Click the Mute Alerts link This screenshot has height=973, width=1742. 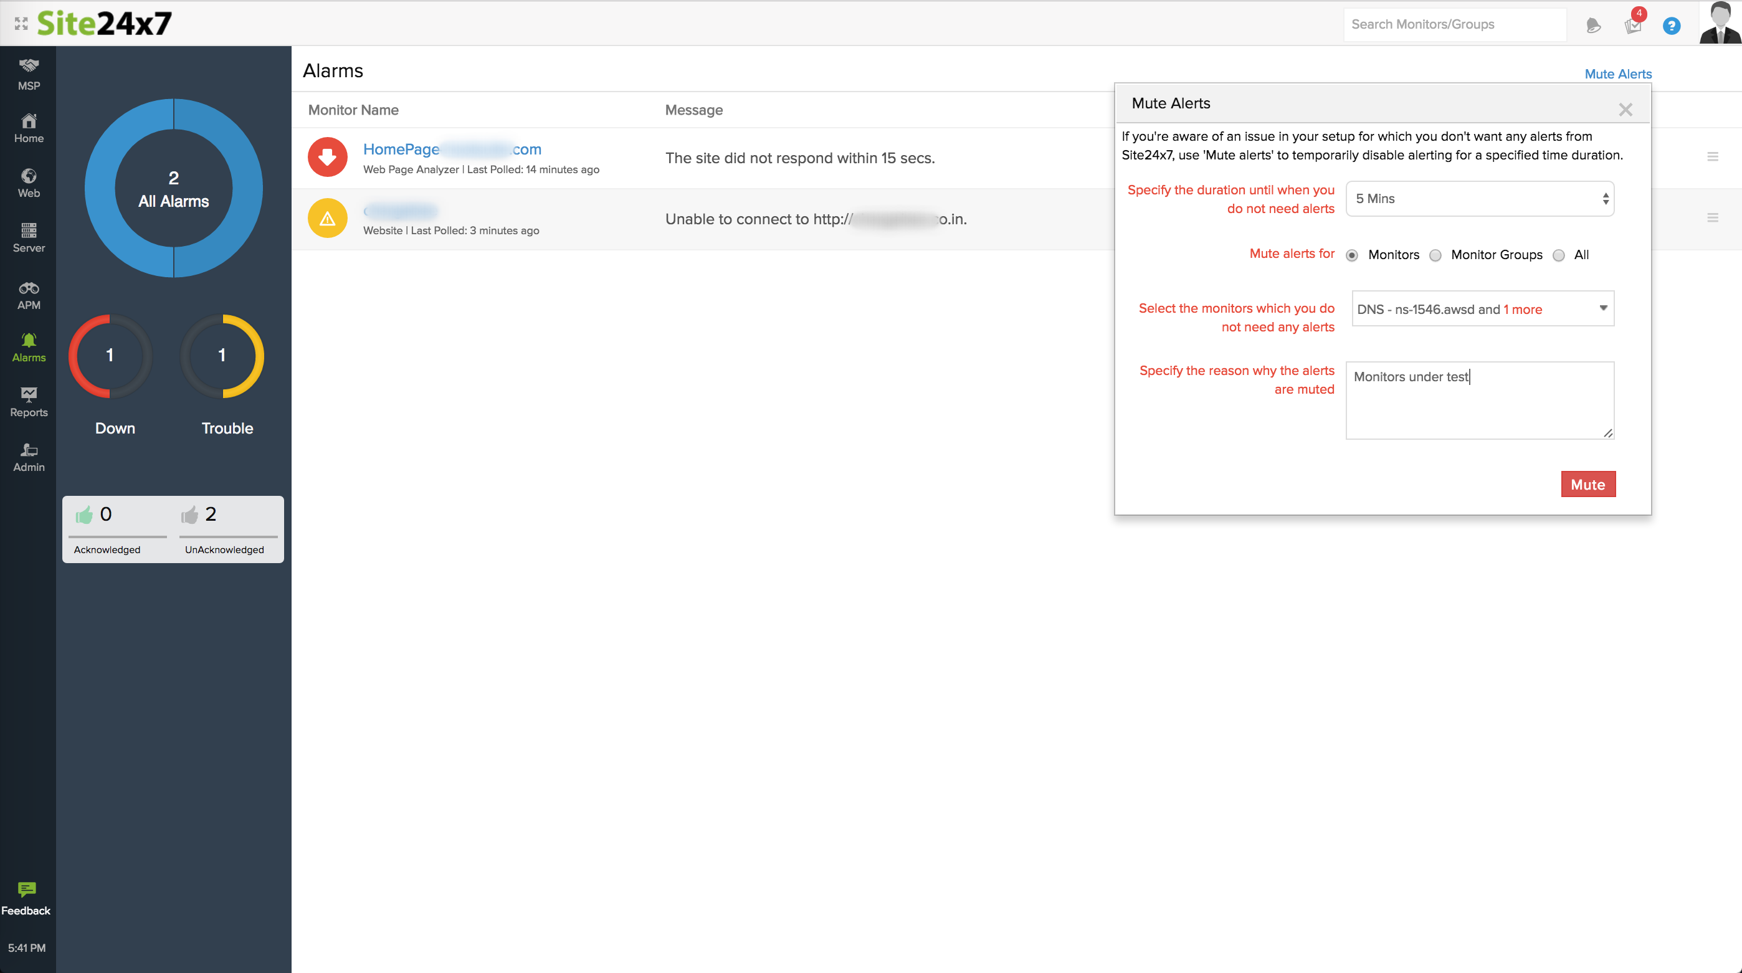point(1617,74)
